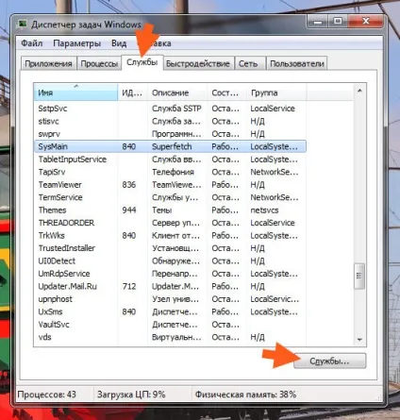Click the vertical scrollbar thumb
This screenshot has height=420, width=400.
pyautogui.click(x=359, y=276)
